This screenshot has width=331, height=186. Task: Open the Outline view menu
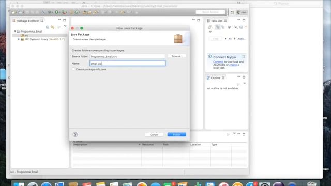[x=245, y=84]
